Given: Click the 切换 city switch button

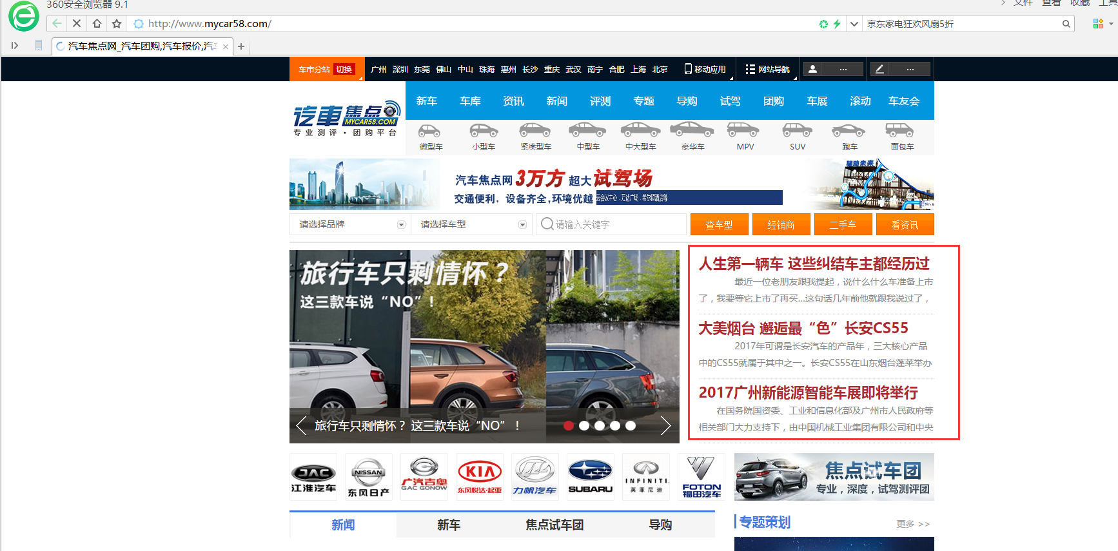Looking at the screenshot, I should click(x=344, y=69).
